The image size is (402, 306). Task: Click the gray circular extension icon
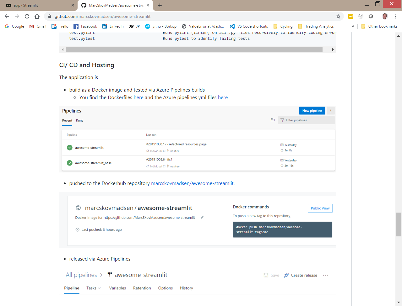(371, 16)
